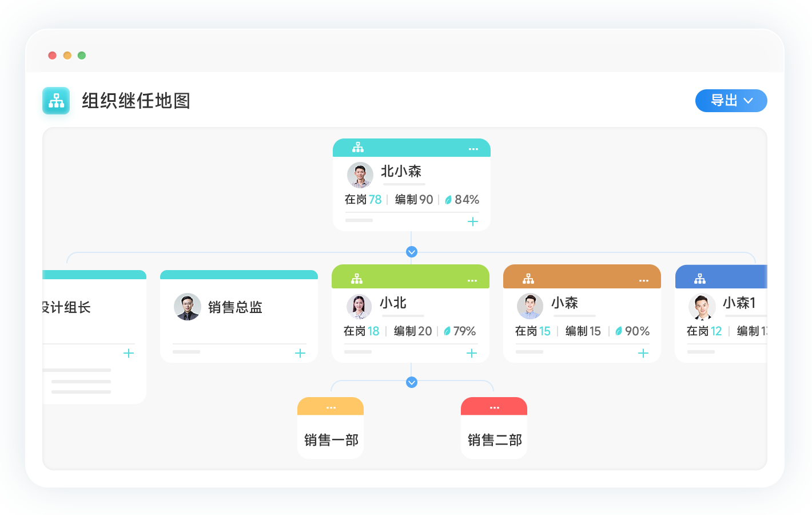
Task: Open more options on 北小森 card
Action: point(473,149)
